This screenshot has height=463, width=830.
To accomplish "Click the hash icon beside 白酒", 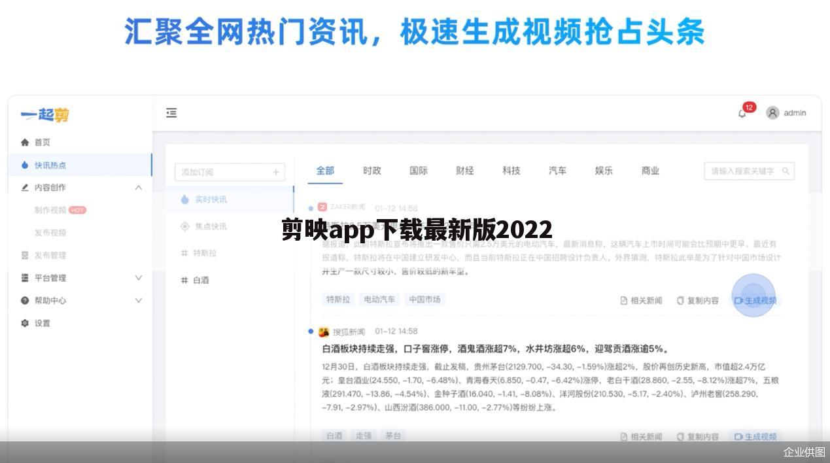I will click(x=184, y=280).
